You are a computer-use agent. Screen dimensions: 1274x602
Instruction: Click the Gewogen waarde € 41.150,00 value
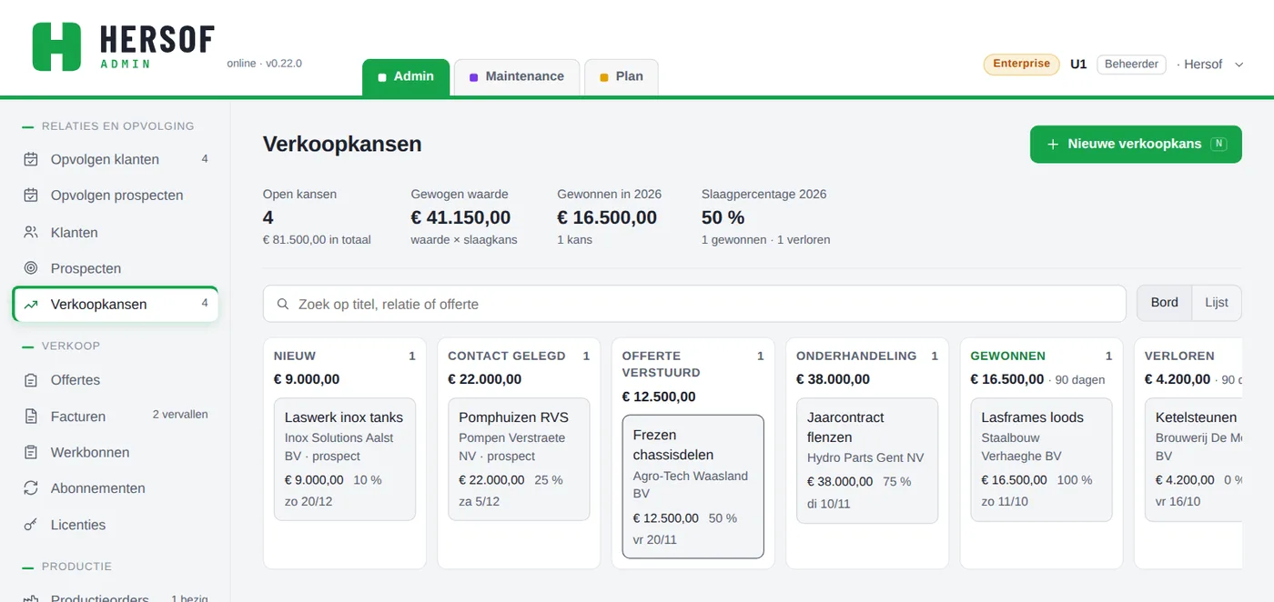(x=460, y=218)
